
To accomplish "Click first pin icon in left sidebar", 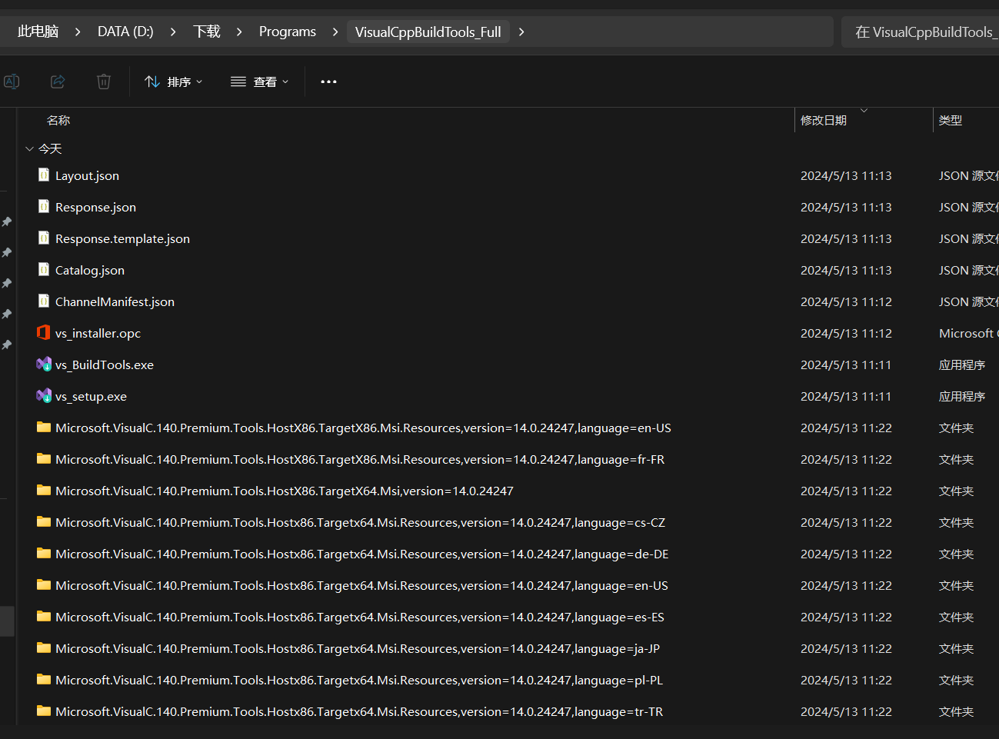I will coord(7,221).
